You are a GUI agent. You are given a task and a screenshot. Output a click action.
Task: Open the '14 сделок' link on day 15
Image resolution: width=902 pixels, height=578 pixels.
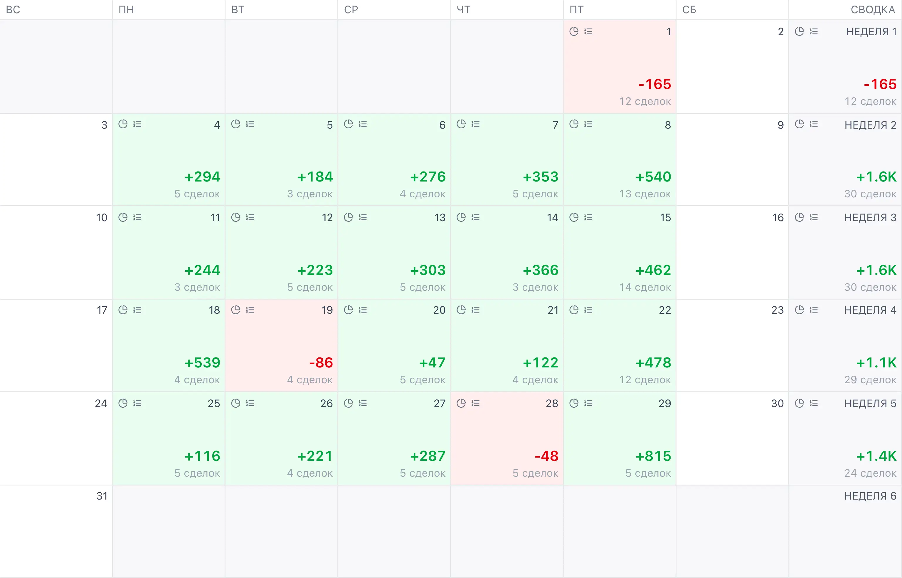pyautogui.click(x=644, y=287)
